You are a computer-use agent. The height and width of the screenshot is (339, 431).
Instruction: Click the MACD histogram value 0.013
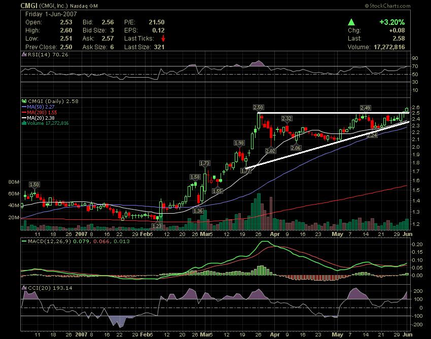click(x=122, y=242)
